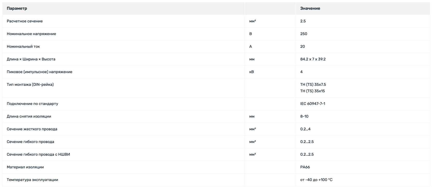
Task: Click the "Значение" column header
Action: (310, 8)
